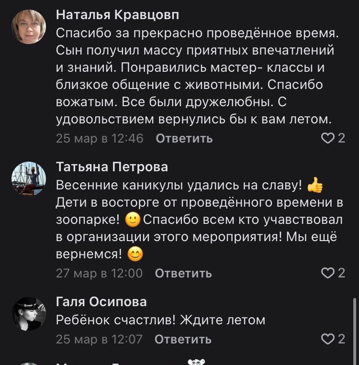Screen dimensions: 359x365
Task: Open the "27 мар в 12:00" timestamp
Action: (99, 274)
